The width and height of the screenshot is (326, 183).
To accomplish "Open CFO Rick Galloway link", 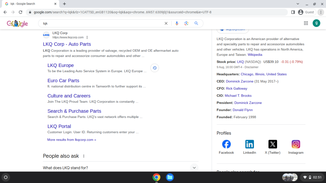I will click(237, 88).
